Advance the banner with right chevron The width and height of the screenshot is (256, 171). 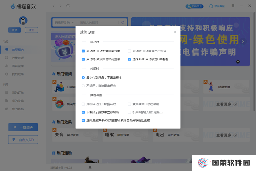243,41
